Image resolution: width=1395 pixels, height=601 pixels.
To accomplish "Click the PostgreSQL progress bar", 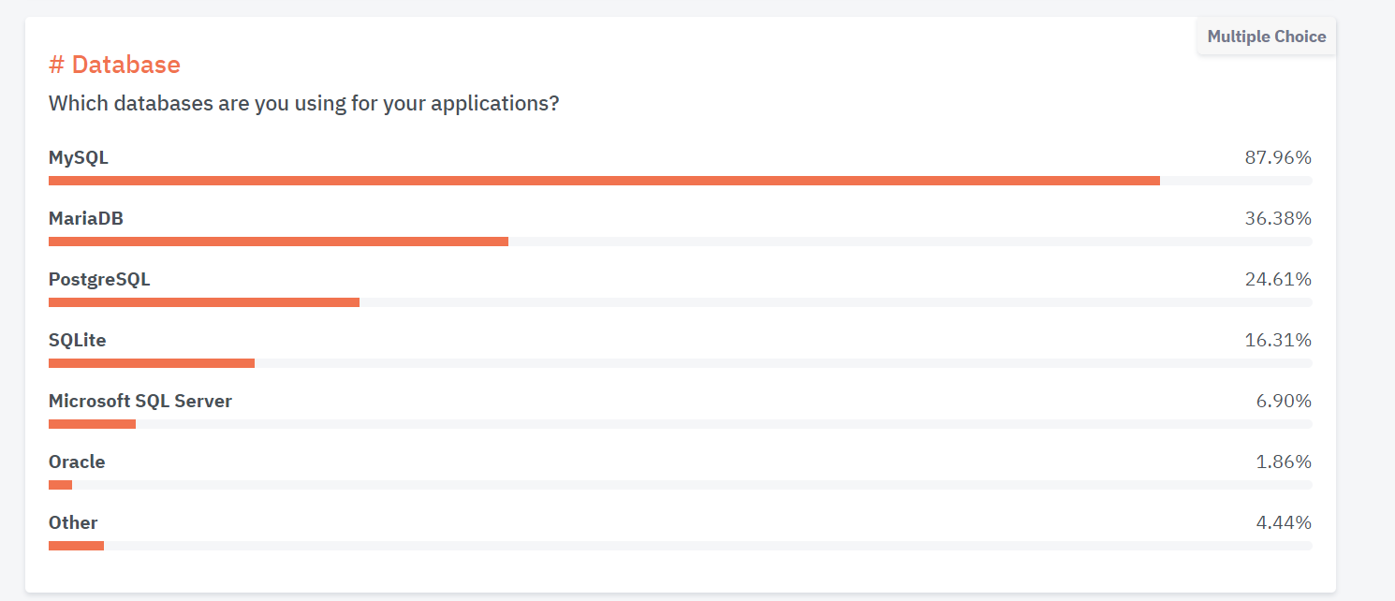I will [680, 302].
